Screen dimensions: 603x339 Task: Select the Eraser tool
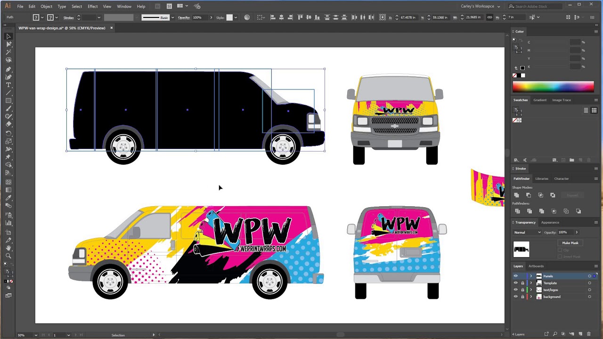tap(8, 124)
